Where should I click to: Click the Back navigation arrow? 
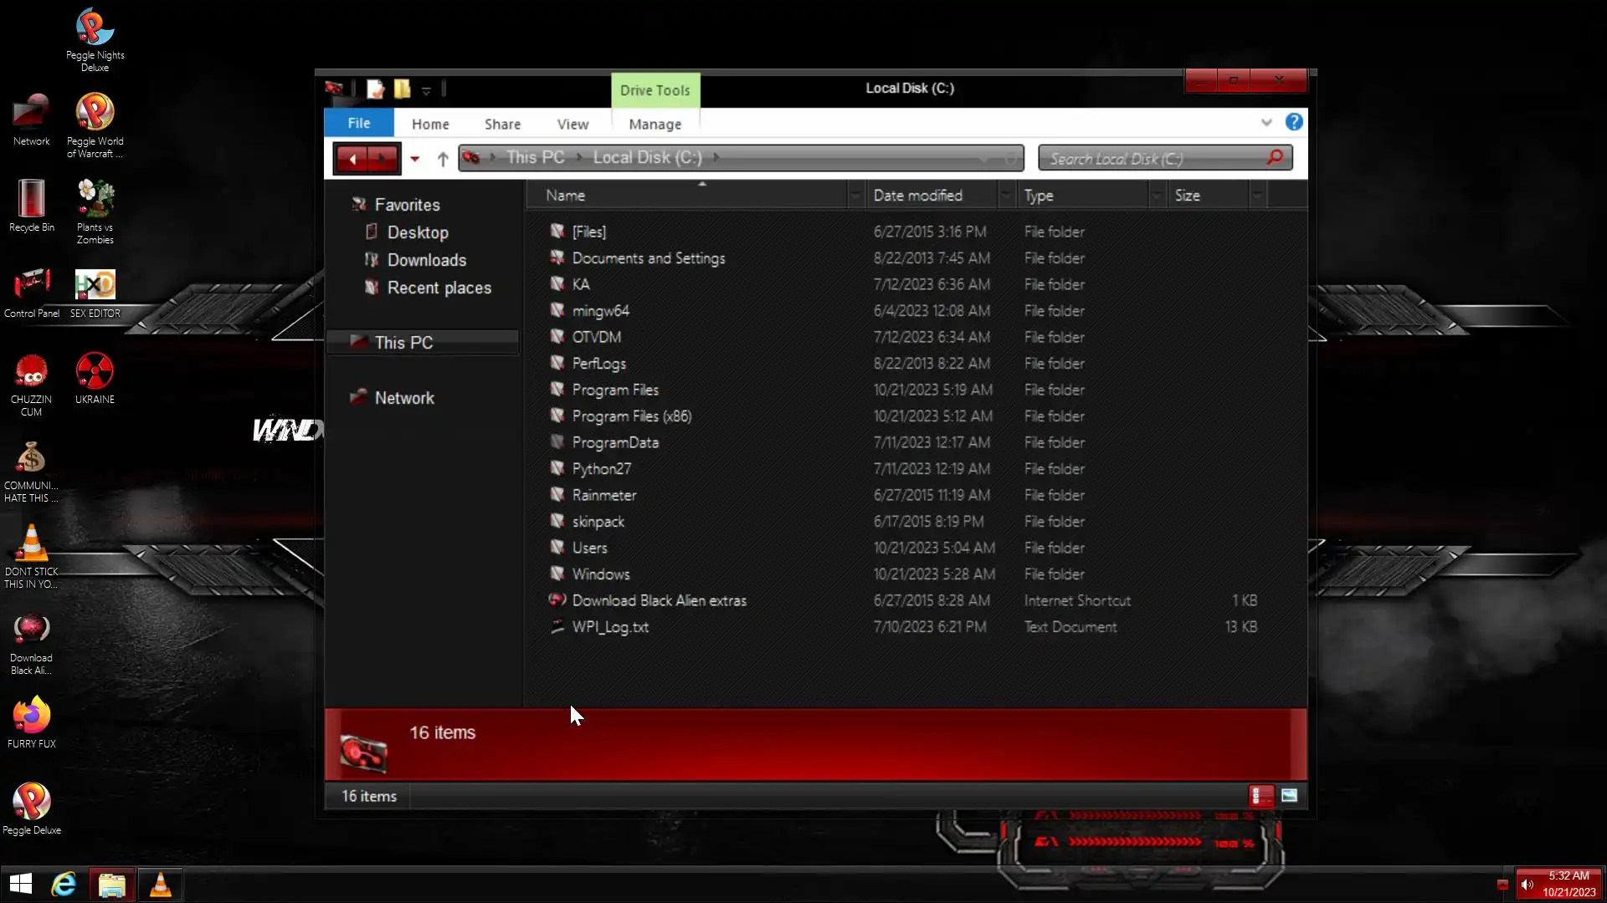[352, 158]
